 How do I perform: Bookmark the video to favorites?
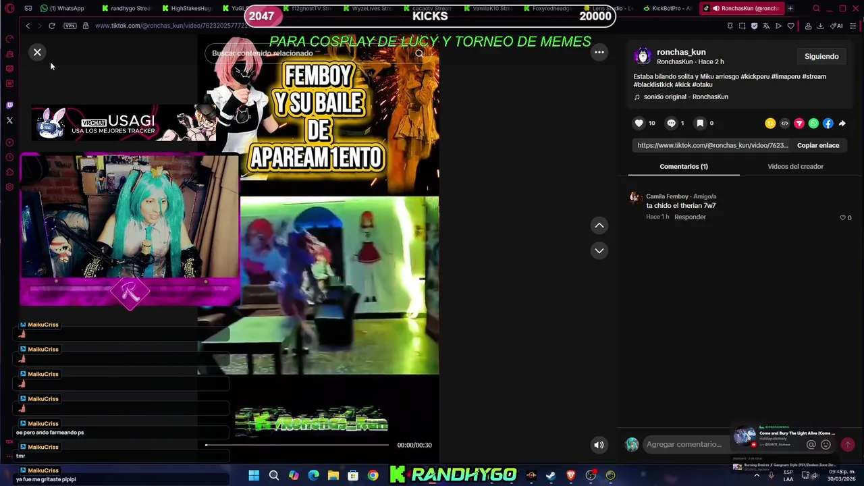tap(700, 123)
